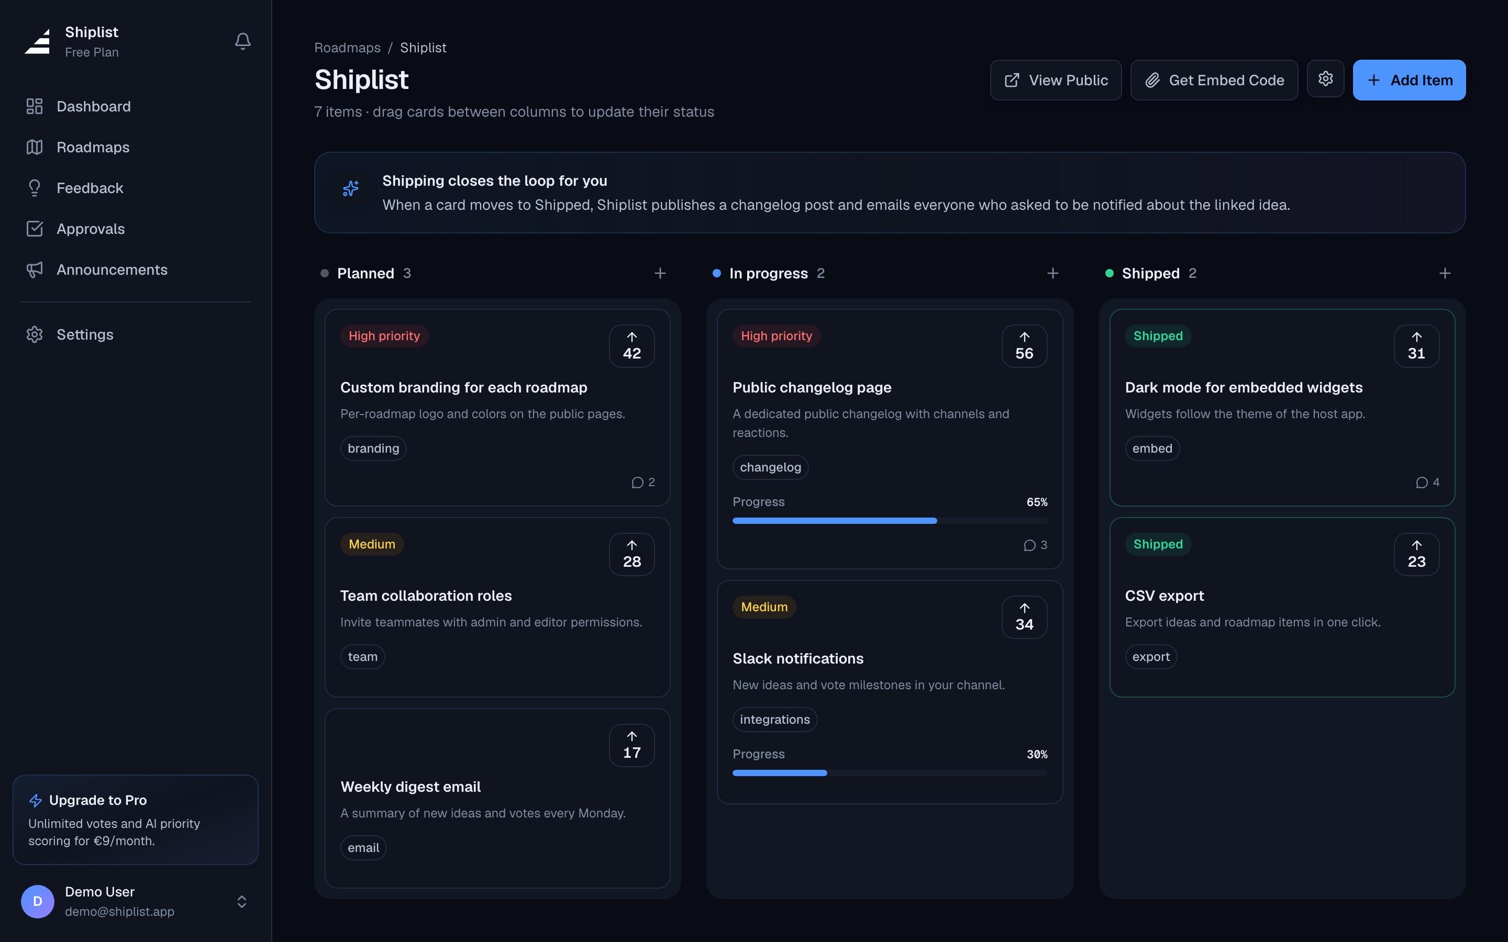This screenshot has width=1508, height=942.
Task: Open comments on Custom branding card
Action: click(643, 482)
